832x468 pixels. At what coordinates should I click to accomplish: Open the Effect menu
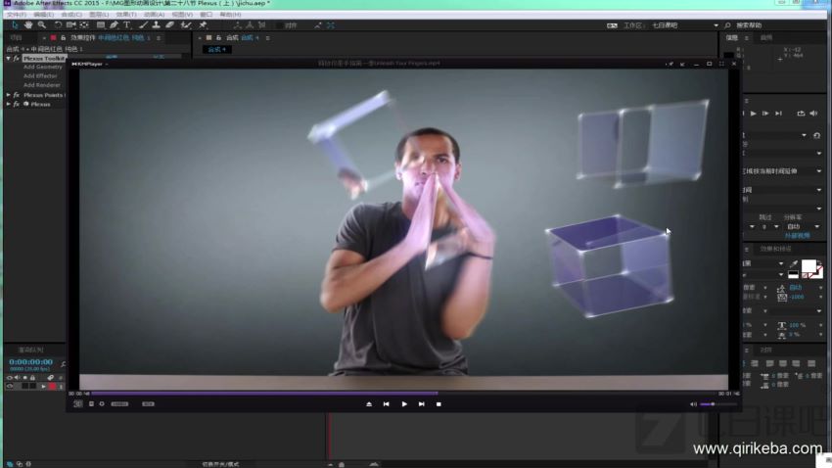point(126,15)
